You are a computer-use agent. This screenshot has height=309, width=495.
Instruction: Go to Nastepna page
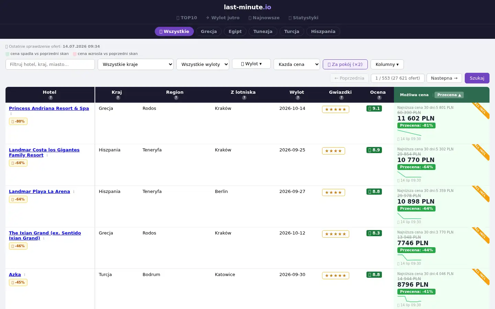(x=444, y=78)
